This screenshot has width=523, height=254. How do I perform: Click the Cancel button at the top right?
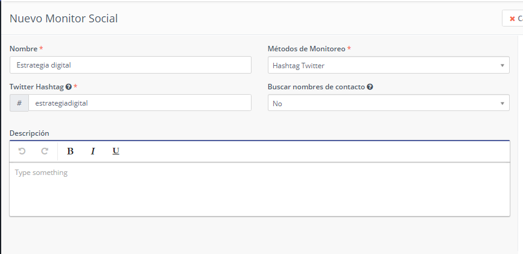513,19
